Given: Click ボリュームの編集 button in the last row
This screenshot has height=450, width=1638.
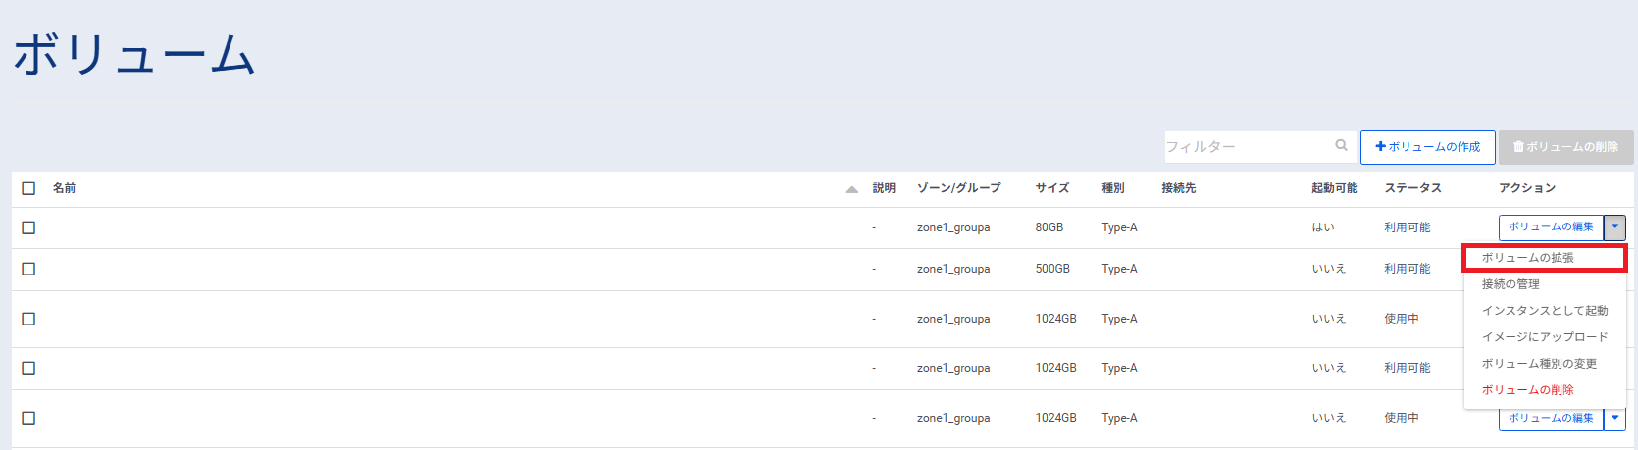Looking at the screenshot, I should coord(1551,419).
